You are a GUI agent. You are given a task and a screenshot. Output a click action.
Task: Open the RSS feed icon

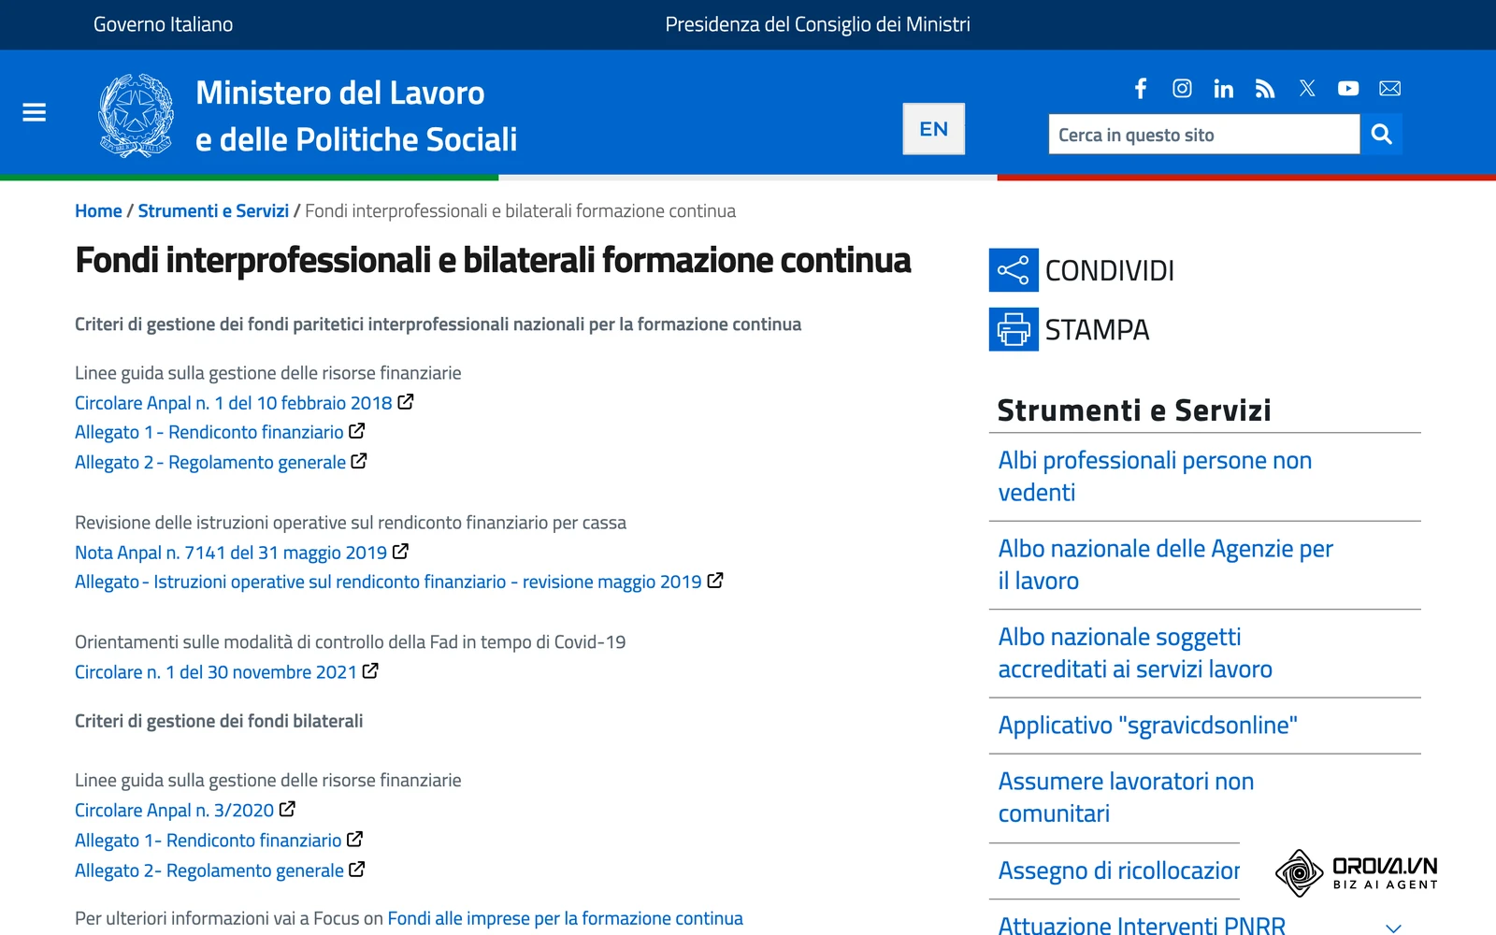[x=1265, y=88]
